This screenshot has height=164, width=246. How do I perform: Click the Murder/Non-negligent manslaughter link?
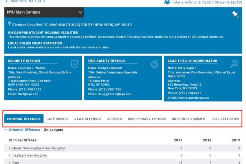(x=39, y=148)
